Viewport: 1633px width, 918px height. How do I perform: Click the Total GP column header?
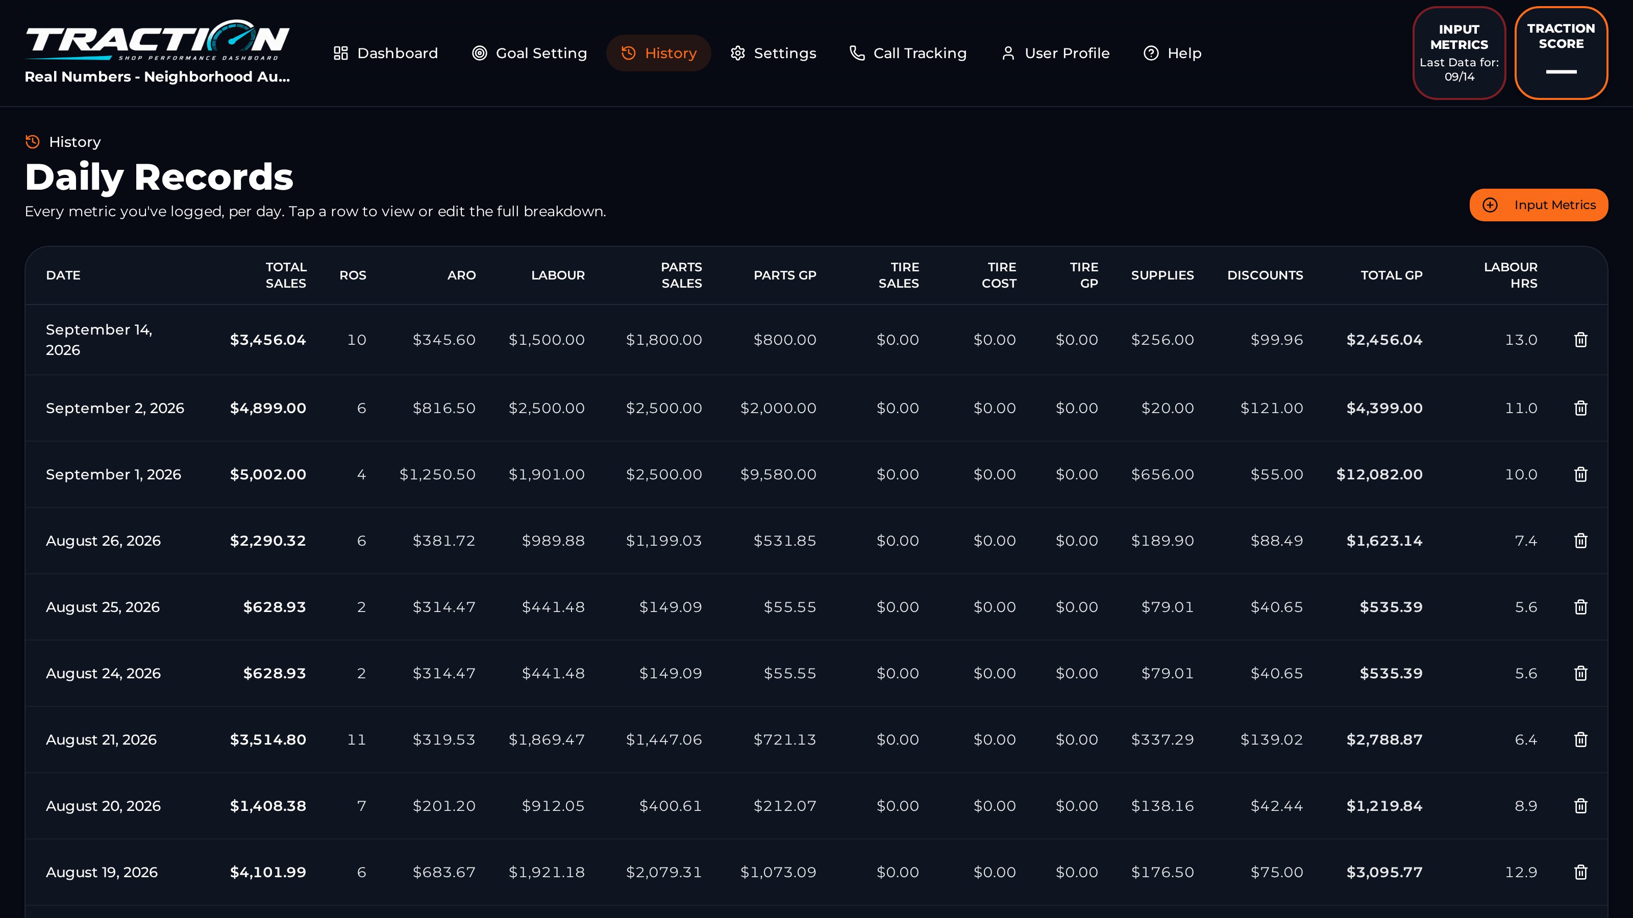pos(1392,275)
